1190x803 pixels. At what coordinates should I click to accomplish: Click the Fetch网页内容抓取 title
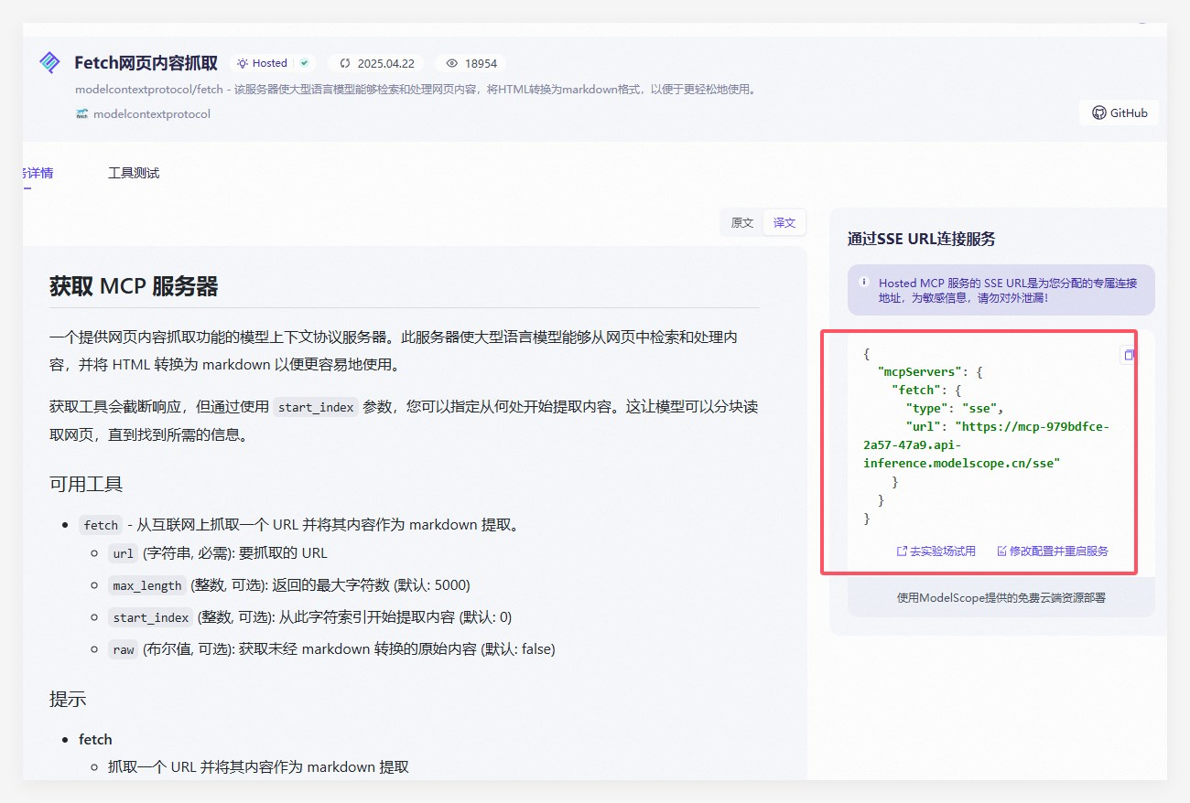click(x=146, y=63)
